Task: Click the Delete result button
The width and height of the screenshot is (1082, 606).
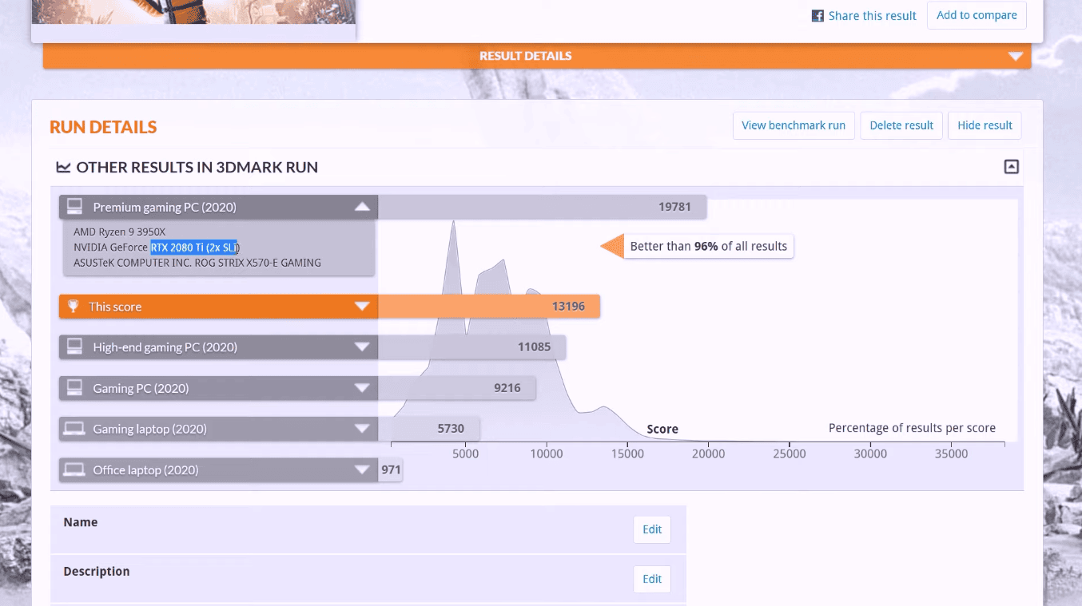Action: click(x=901, y=125)
